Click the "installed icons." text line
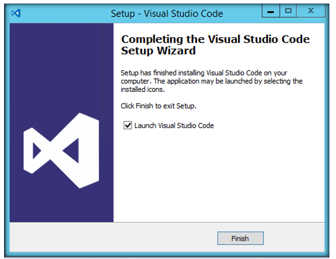 coord(142,89)
